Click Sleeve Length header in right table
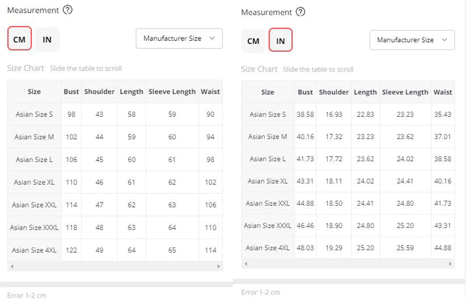 click(x=405, y=92)
